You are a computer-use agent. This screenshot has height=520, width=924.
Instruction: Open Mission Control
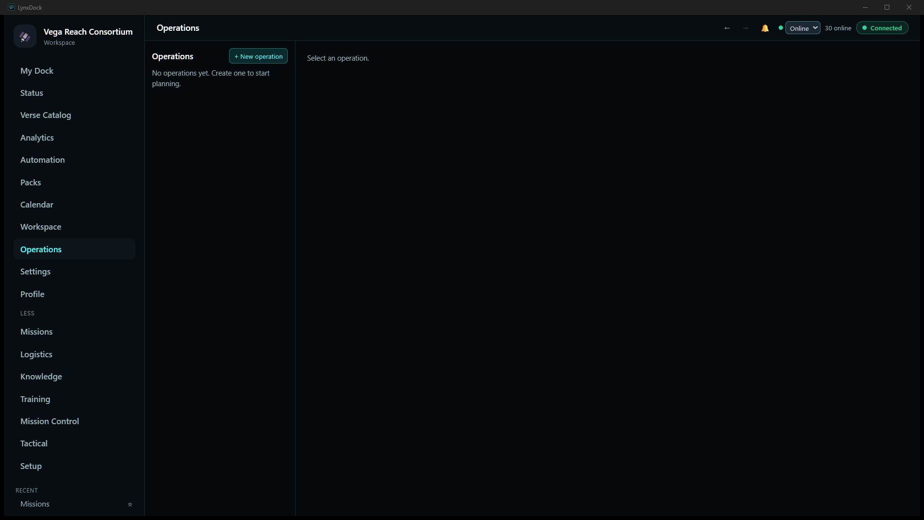(x=74, y=421)
